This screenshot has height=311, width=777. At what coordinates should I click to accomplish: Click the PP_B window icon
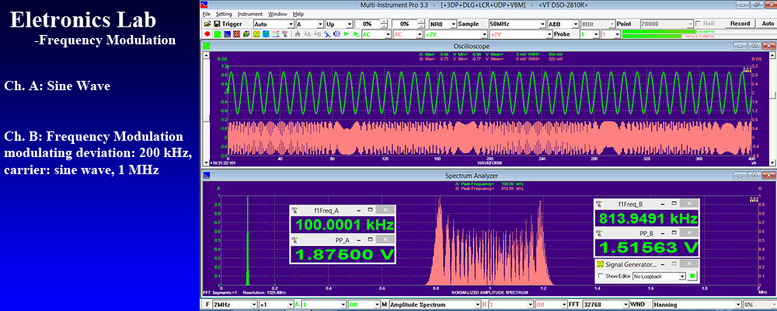coord(599,232)
